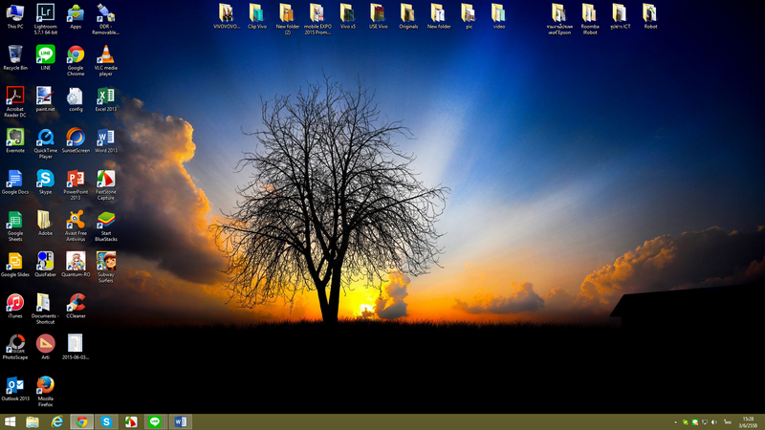Select the Avast Free Antivirus icon
Image resolution: width=765 pixels, height=430 pixels.
tap(76, 226)
